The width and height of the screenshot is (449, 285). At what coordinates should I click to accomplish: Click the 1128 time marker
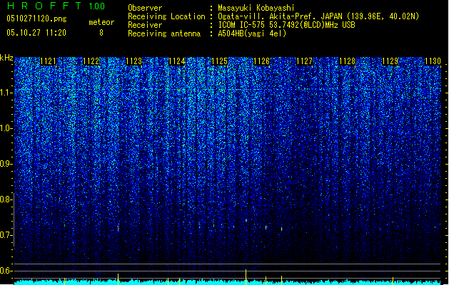tap(347, 61)
